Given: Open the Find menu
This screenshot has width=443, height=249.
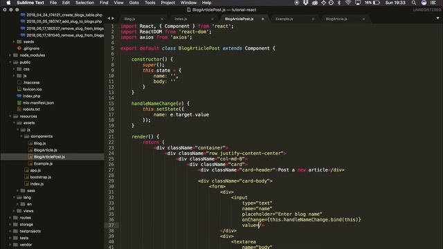Looking at the screenshot, I should click(104, 3).
